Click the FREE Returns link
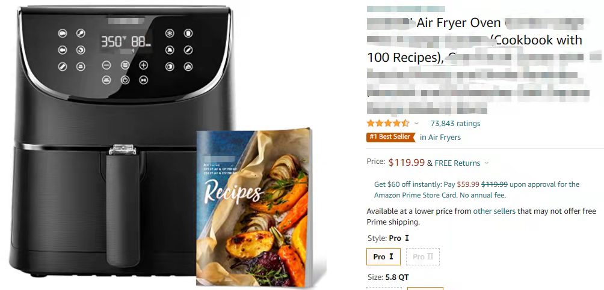This screenshot has width=604, height=290. (457, 163)
